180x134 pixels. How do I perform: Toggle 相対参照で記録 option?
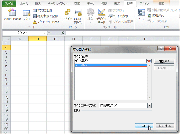[45, 16]
